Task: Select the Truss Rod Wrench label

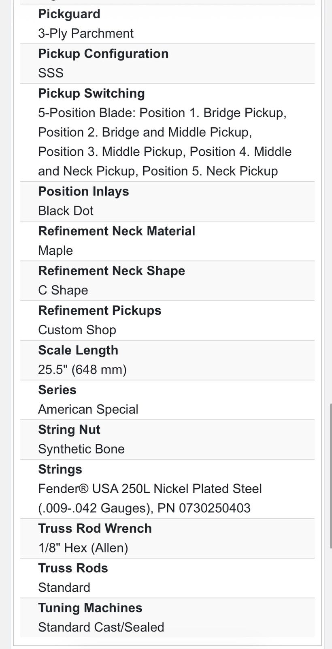Action: click(x=95, y=528)
